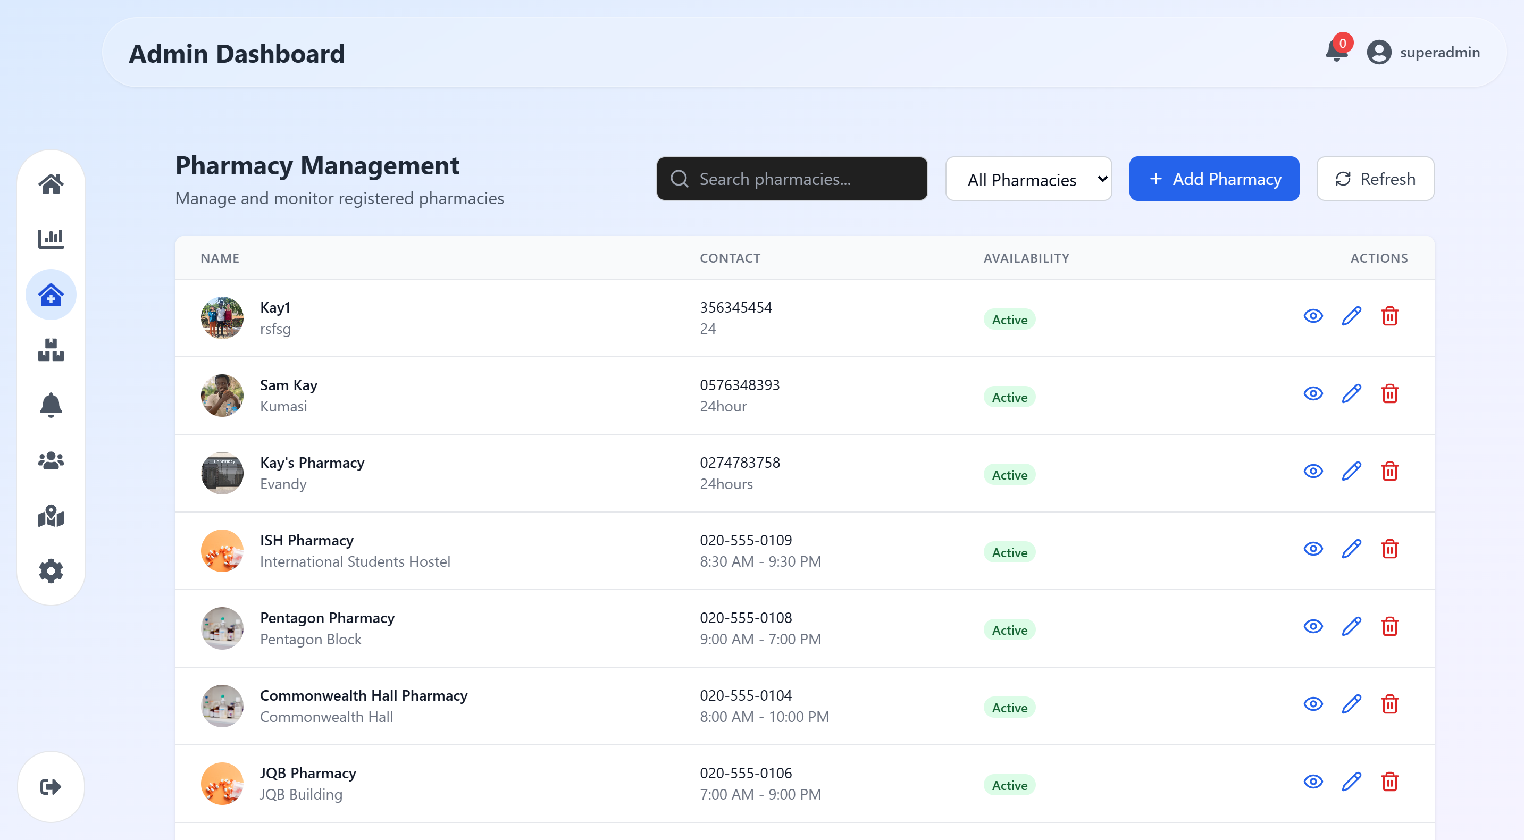
Task: Expand the All Pharmacies filter dropdown
Action: coord(1028,179)
